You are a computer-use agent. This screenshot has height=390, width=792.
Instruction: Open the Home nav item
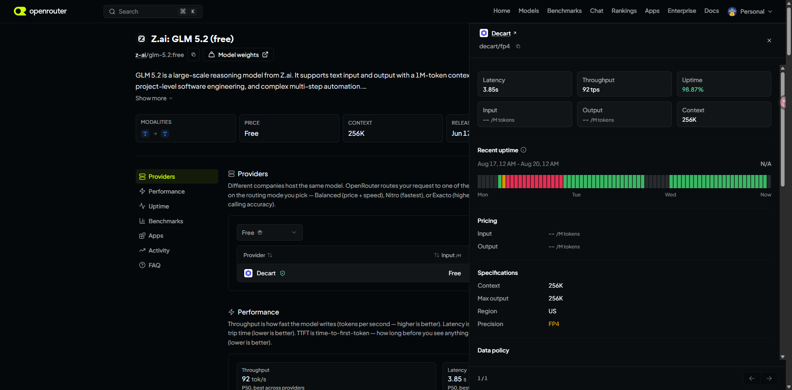point(502,11)
